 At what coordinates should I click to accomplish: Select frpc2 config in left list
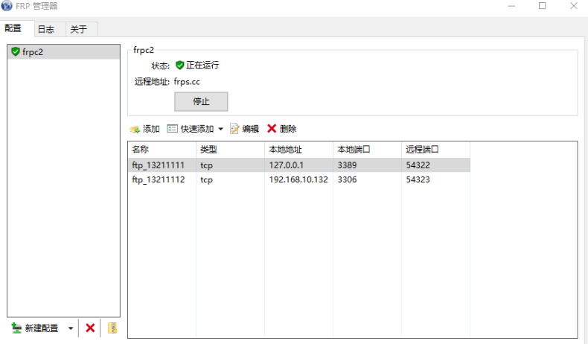coord(63,52)
